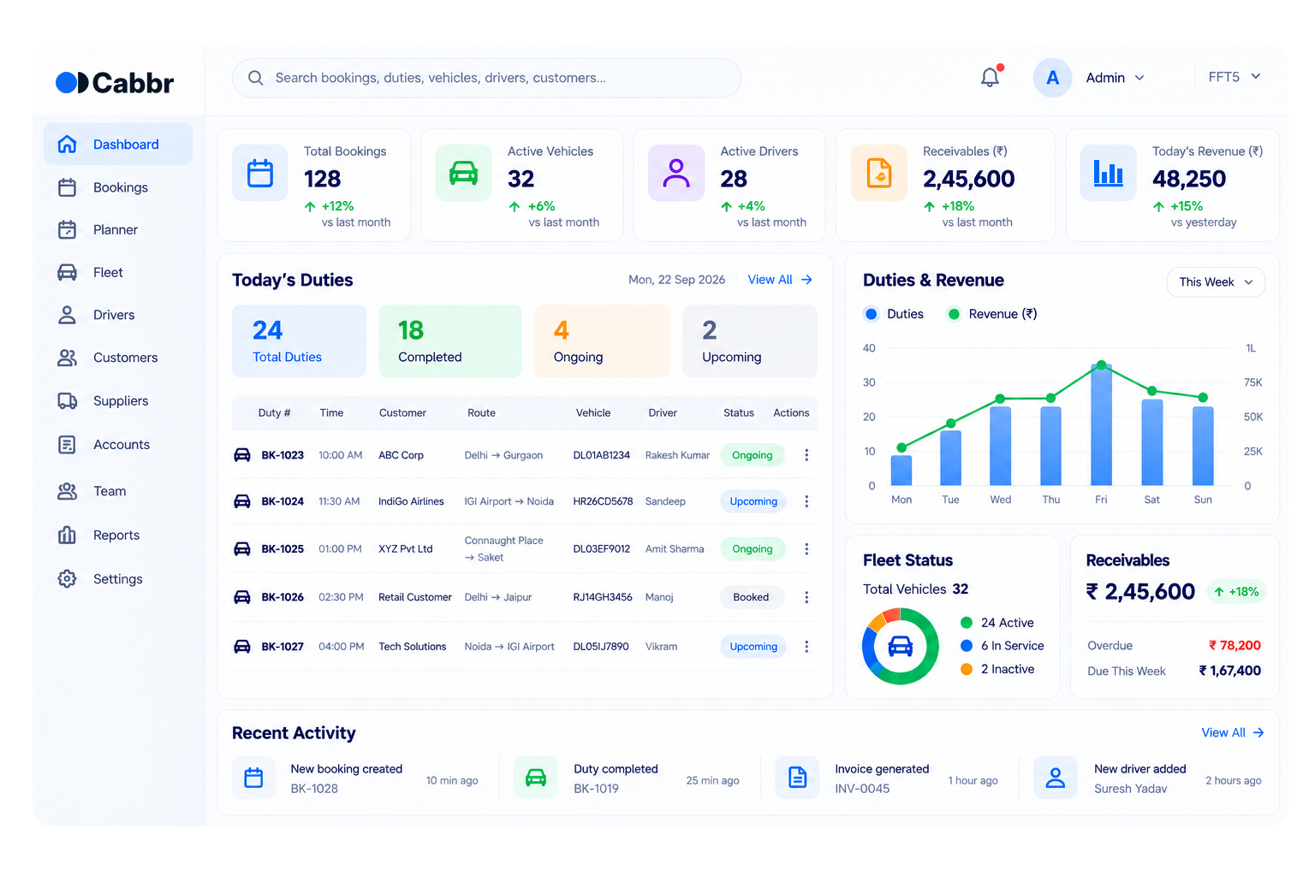Image resolution: width=1315 pixels, height=876 pixels.
Task: Click the Admin avatar icon
Action: pos(1053,78)
